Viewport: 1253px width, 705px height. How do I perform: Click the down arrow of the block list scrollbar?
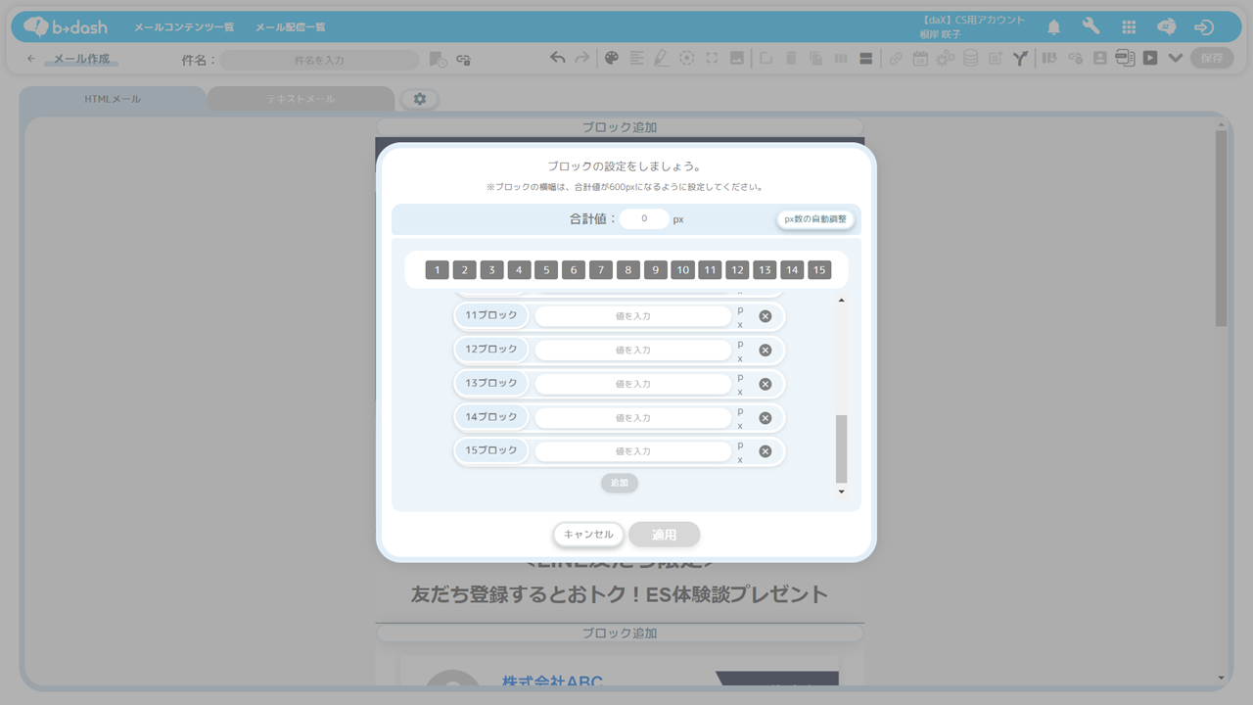[x=841, y=492]
